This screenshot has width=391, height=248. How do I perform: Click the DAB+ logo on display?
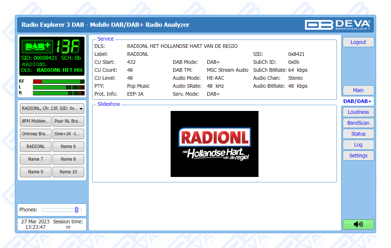click(37, 46)
